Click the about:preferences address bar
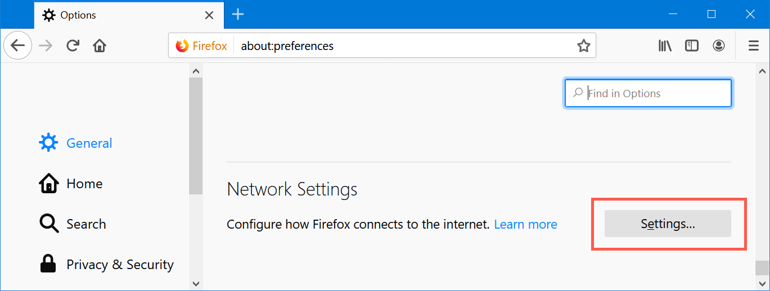 394,46
